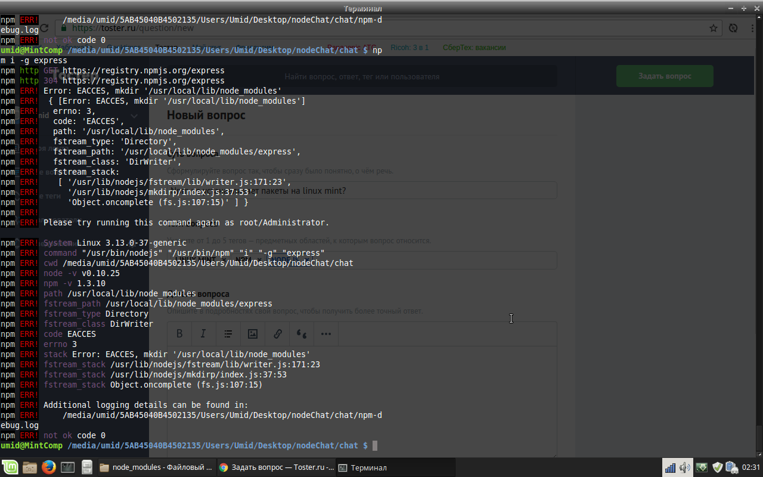Open the network connections tray icon
763x477 pixels.
671,467
